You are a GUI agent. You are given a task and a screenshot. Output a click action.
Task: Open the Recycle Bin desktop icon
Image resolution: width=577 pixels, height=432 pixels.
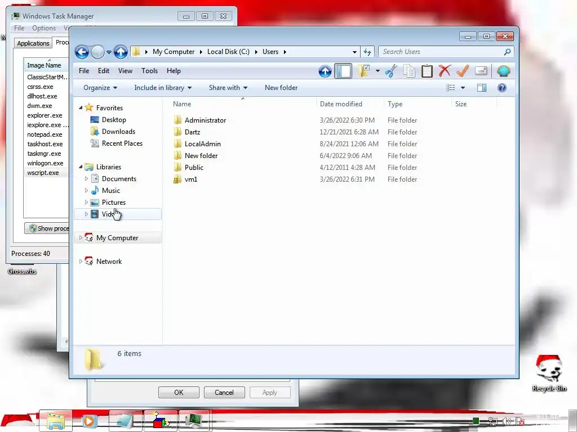tap(549, 373)
